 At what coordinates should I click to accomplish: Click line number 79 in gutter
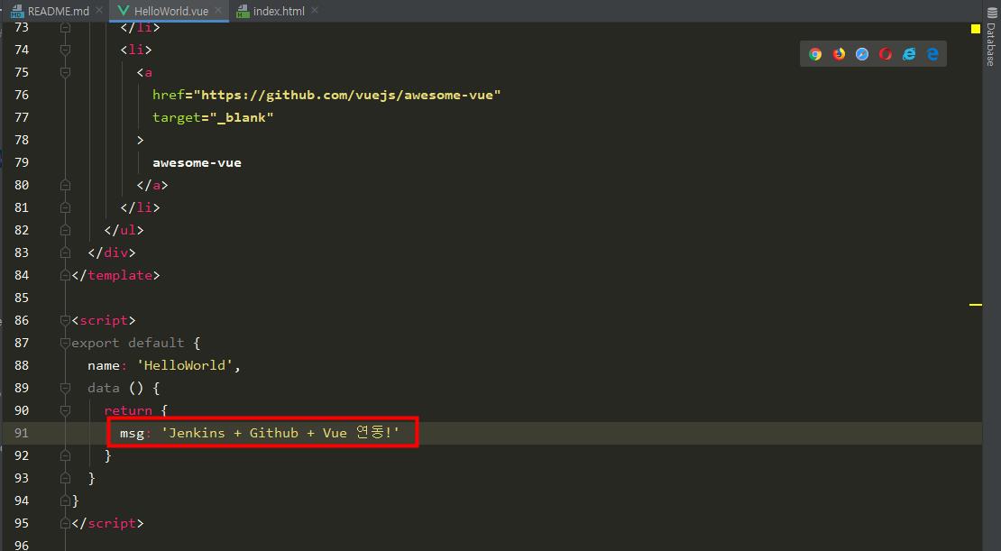[x=22, y=162]
